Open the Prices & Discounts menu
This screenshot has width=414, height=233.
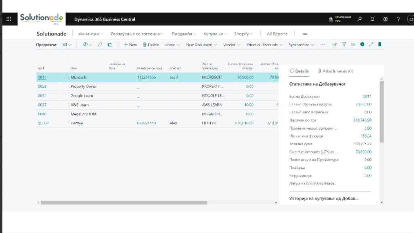[264, 45]
